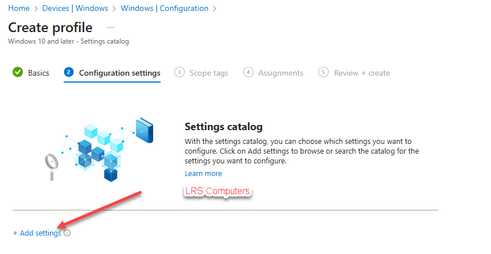Screen dimensions: 491x254
Task: Go to Devices | Windows breadcrumb
Action: 74,8
